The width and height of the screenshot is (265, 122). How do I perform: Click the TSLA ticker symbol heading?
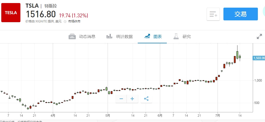coord(32,6)
